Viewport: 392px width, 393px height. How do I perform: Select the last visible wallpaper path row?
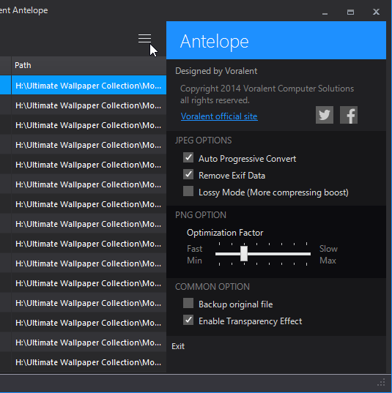pos(89,362)
